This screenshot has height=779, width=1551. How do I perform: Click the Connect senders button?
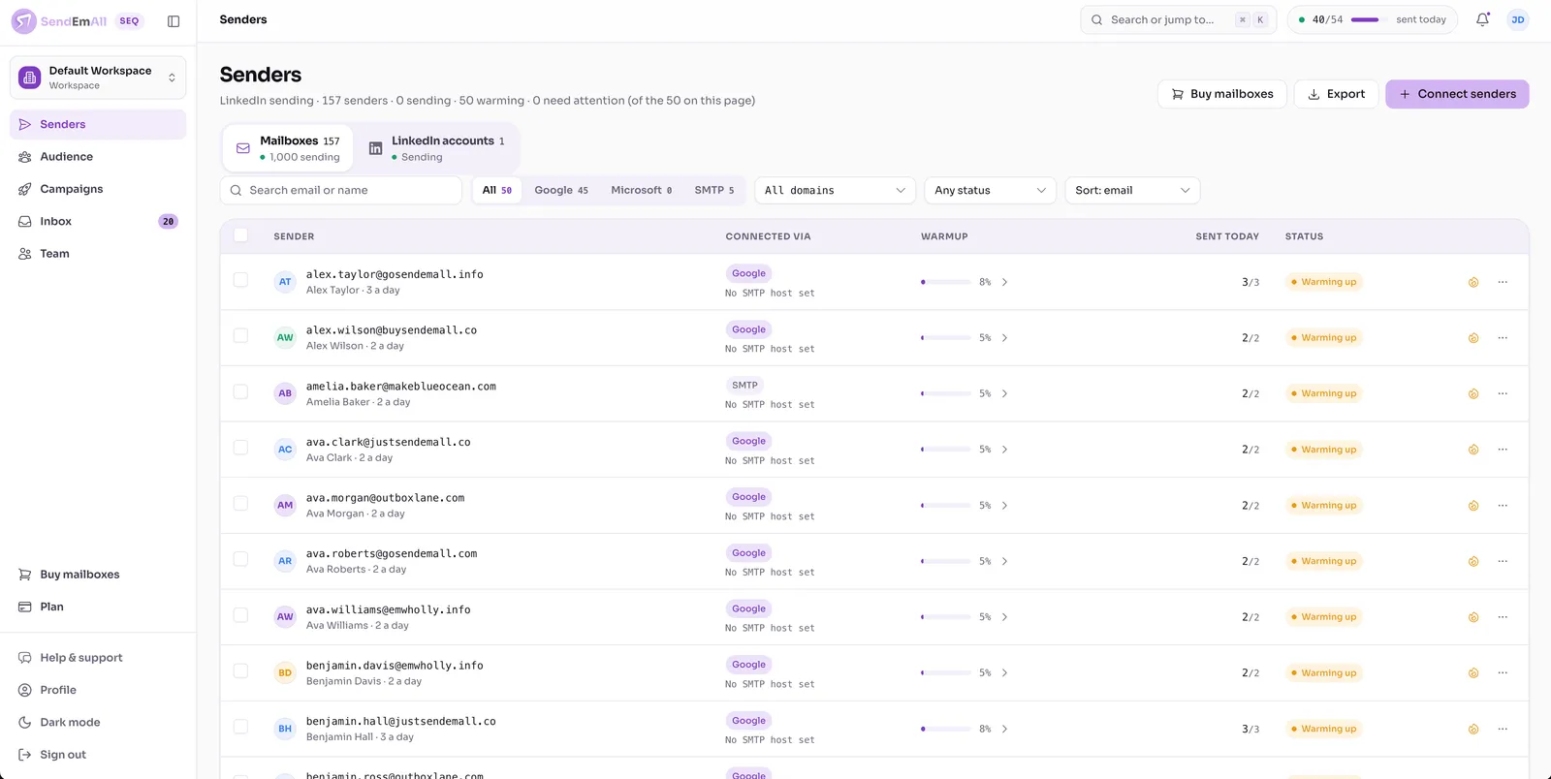(x=1457, y=94)
